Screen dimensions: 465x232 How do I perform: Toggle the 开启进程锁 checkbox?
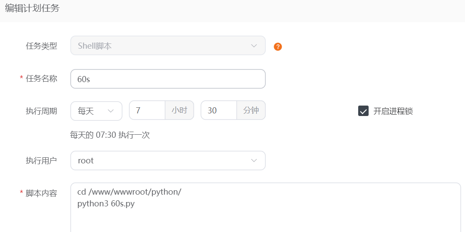pyautogui.click(x=363, y=111)
